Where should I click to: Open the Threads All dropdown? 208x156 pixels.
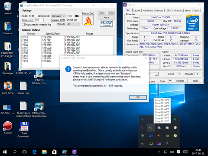[73, 24]
